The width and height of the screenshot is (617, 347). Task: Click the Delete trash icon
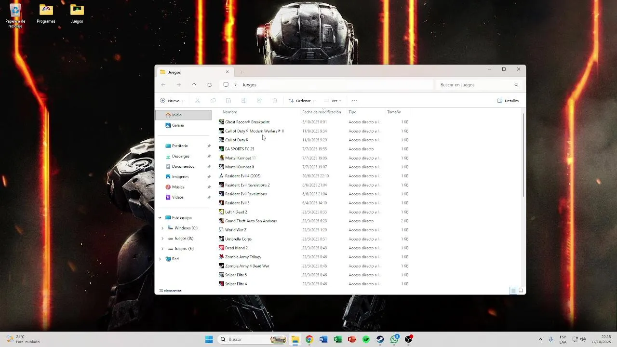point(275,101)
